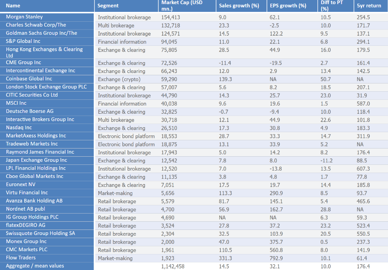Select the MSCI Inc name cell

pos(16,103)
